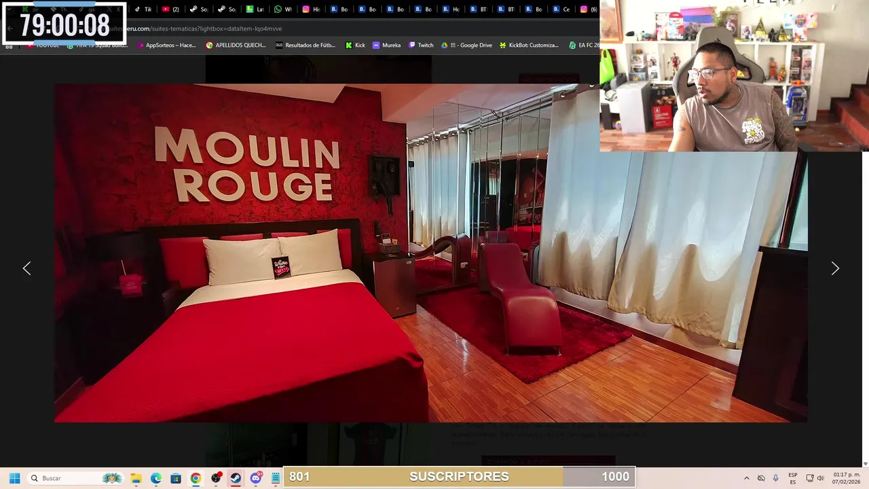Click the SUSCRIPTORES progress bar
Image resolution: width=869 pixels, height=489 pixels.
pos(460,477)
